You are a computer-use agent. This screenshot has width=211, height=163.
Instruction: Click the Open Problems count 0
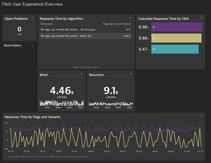19,29
